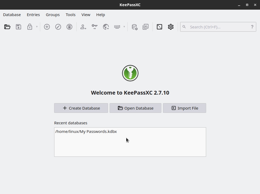Viewport: 260px width, 194px height.
Task: Open the Password Generator dice icon
Action: click(159, 27)
